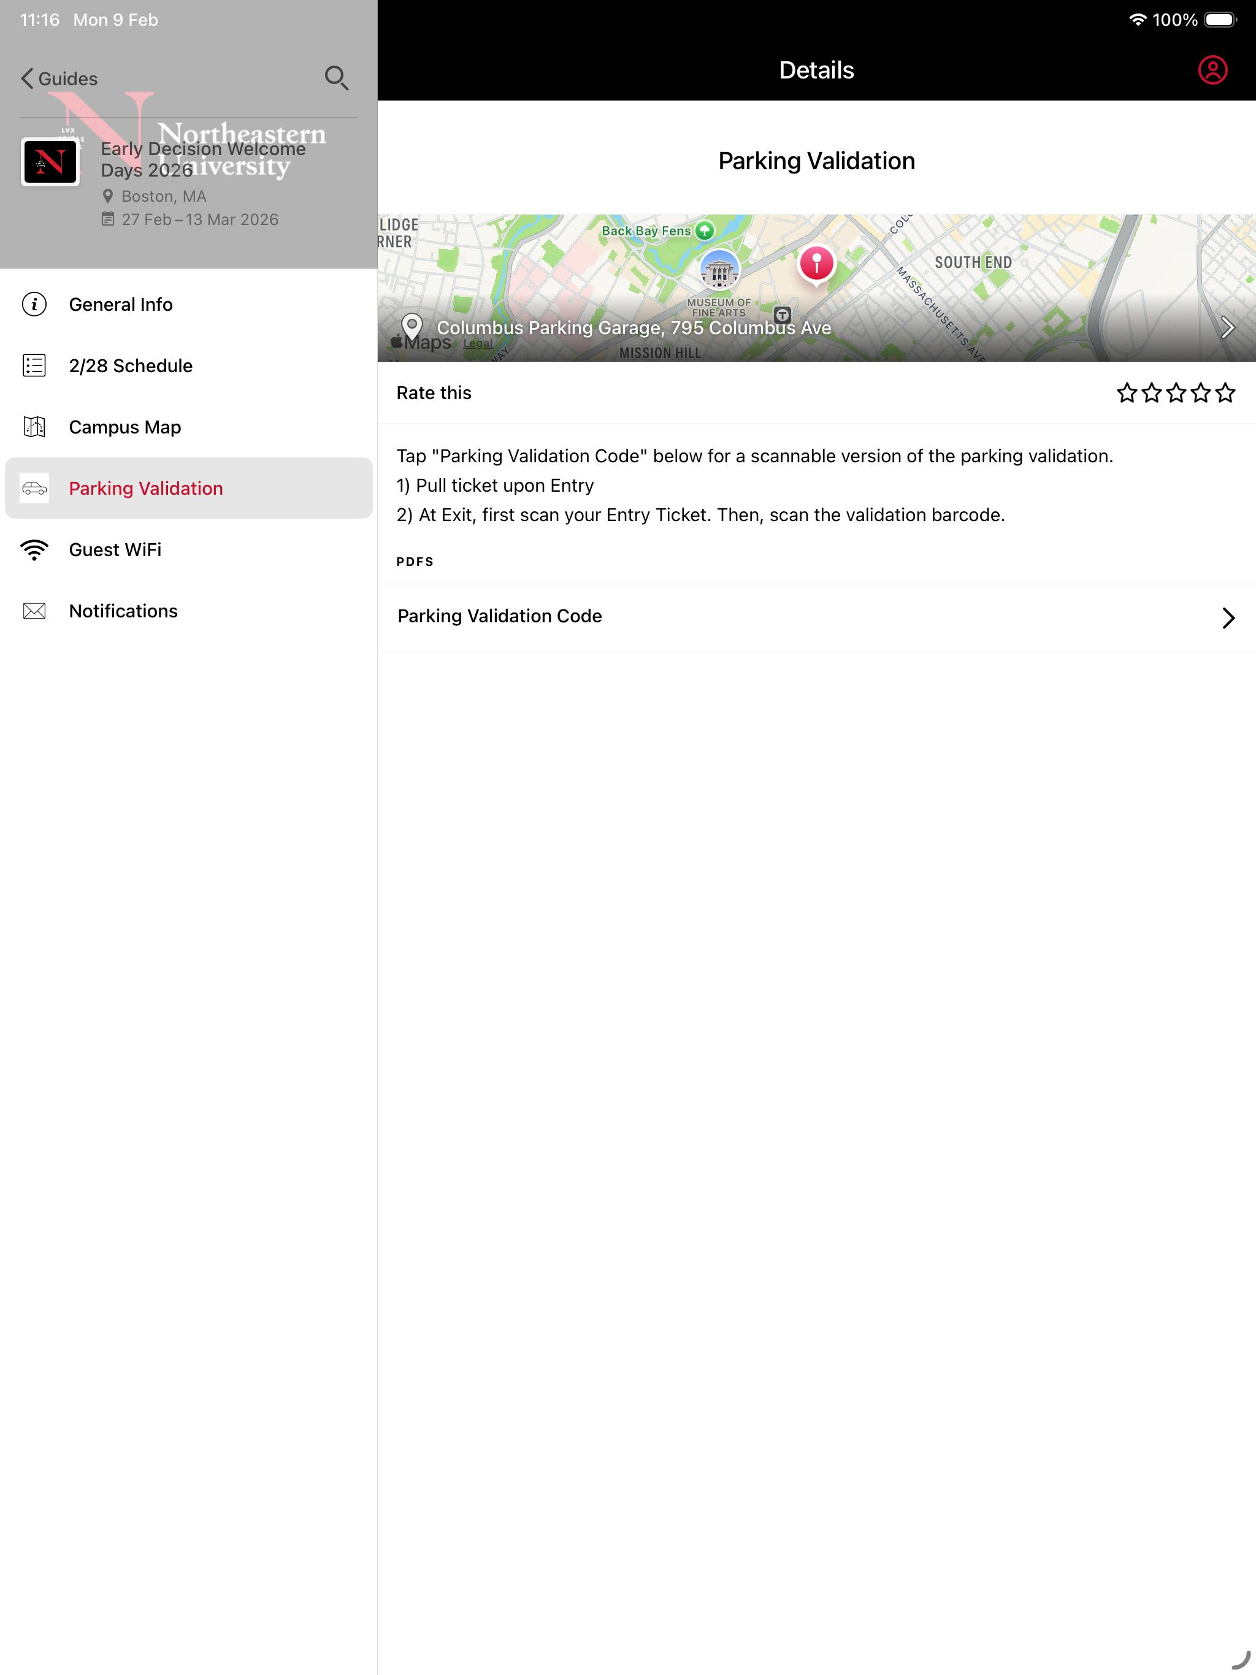Viewport: 1256px width, 1675px height.
Task: Tap the Back Bay Fens park marker
Action: (x=705, y=230)
